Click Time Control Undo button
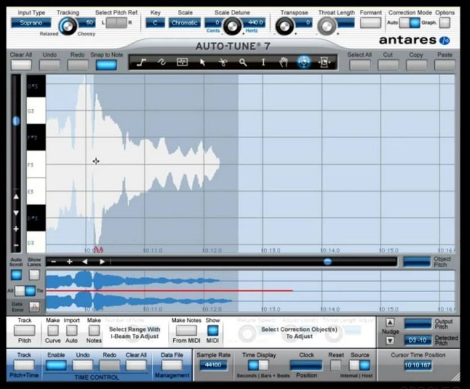 point(83,365)
